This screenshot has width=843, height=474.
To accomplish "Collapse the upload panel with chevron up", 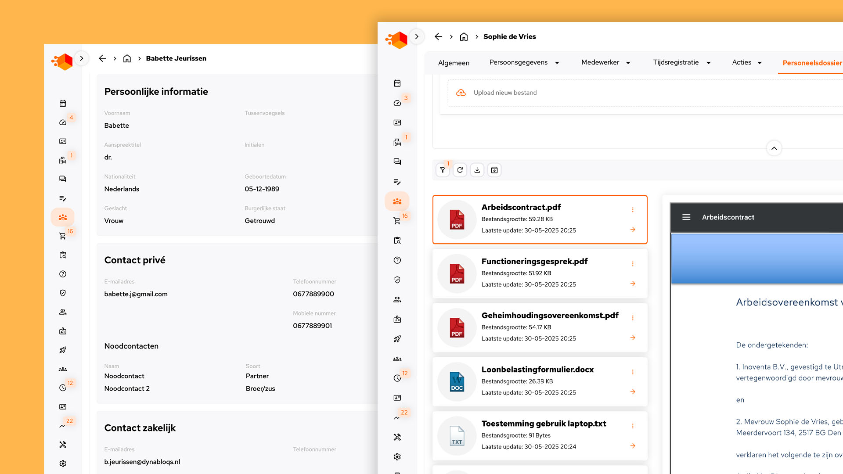I will pos(774,148).
